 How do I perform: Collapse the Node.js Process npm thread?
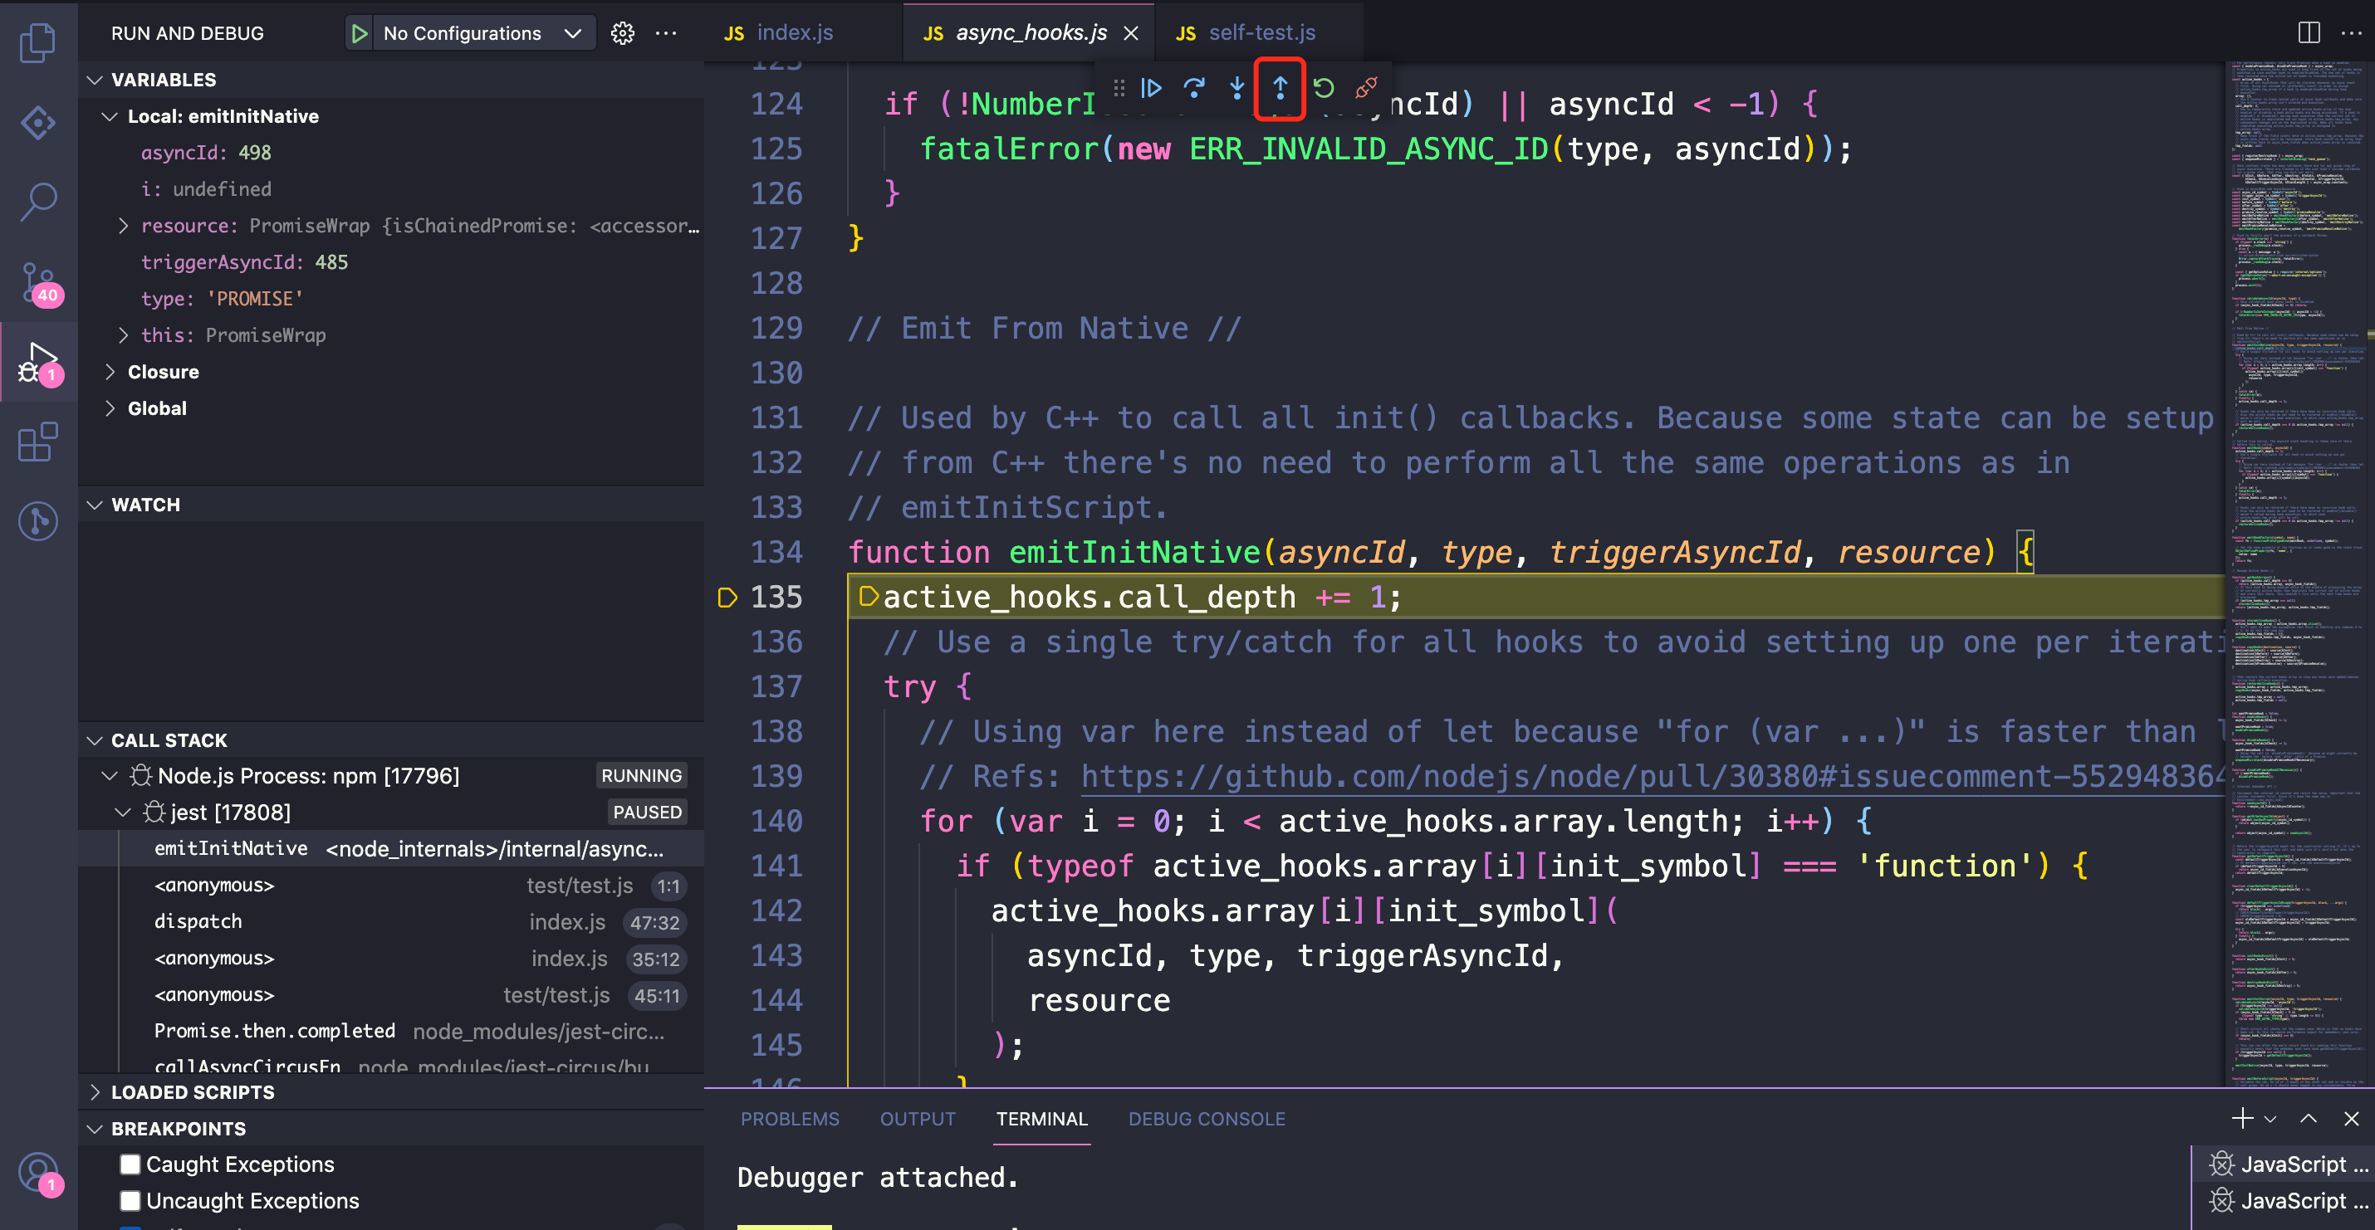pyautogui.click(x=110, y=776)
